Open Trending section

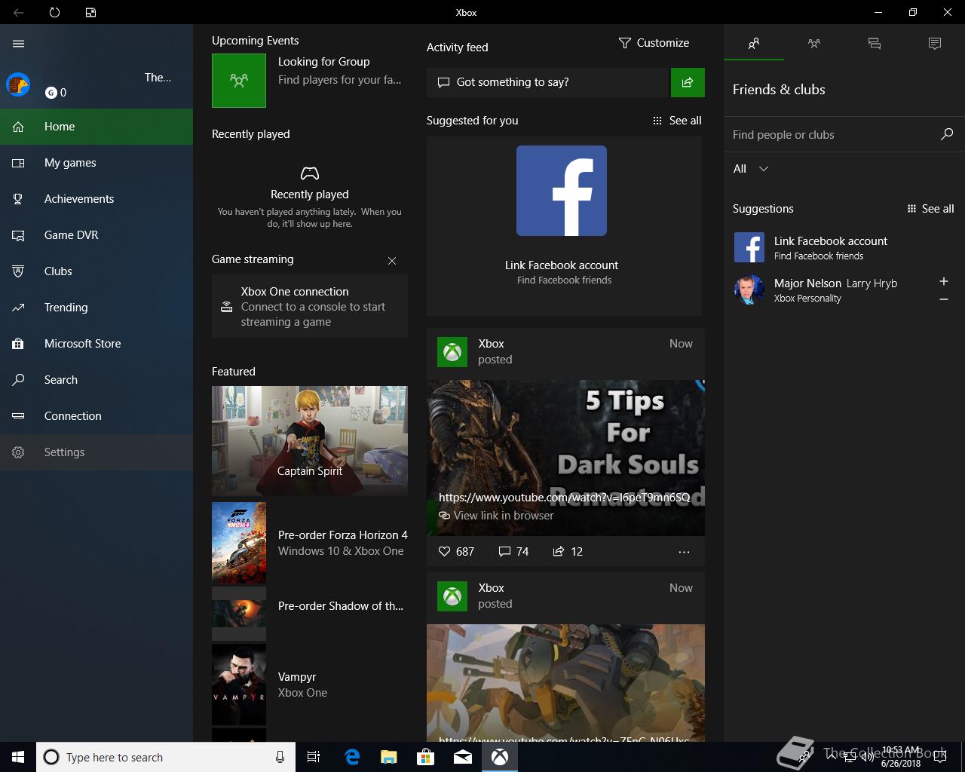(96, 308)
